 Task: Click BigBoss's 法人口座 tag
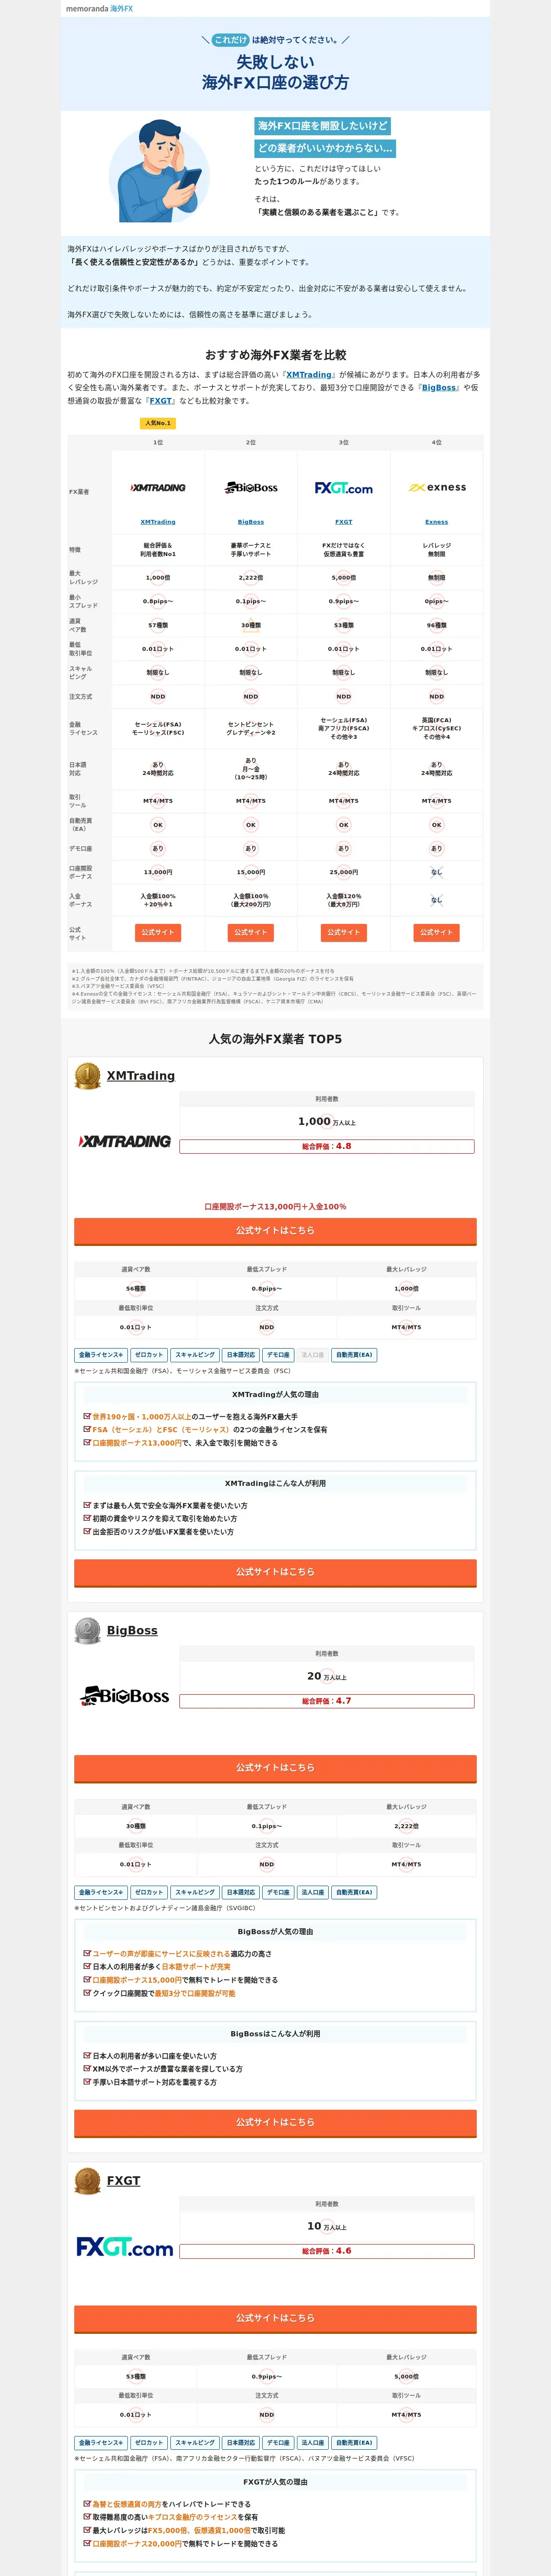click(313, 1892)
